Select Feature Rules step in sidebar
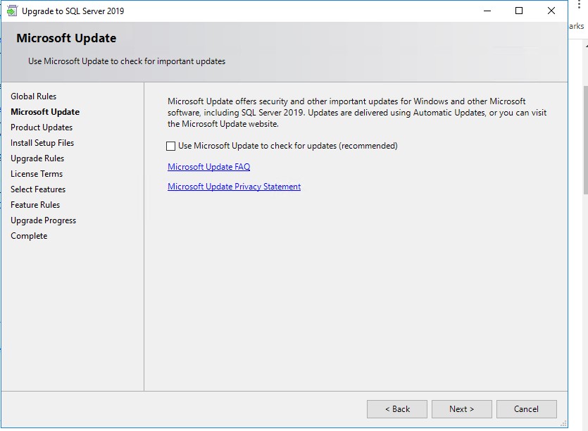The height and width of the screenshot is (431, 588). (x=35, y=205)
